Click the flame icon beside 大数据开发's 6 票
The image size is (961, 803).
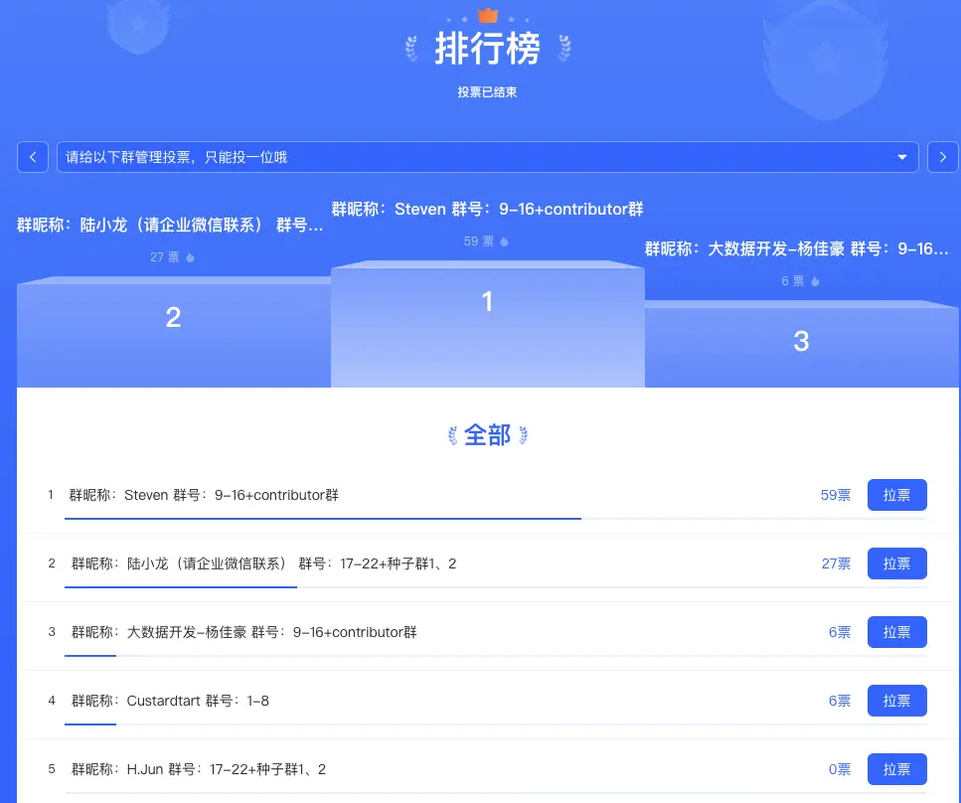click(x=815, y=280)
